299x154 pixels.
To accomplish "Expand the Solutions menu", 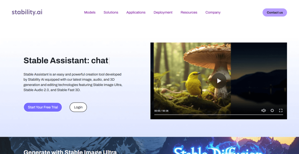I will [x=111, y=13].
